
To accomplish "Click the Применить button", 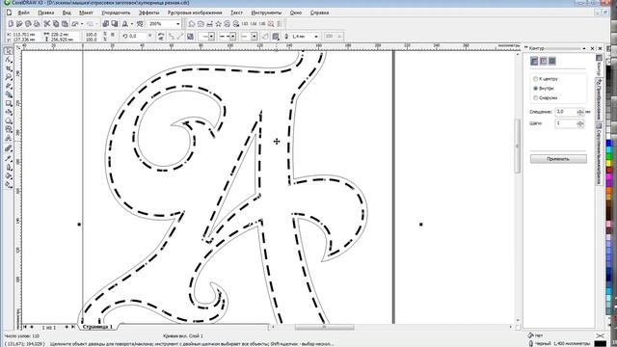I will pyautogui.click(x=558, y=159).
